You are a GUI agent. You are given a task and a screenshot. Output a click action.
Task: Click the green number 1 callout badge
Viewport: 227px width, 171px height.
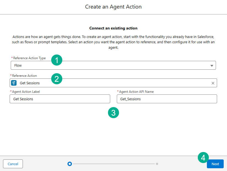[57, 60]
